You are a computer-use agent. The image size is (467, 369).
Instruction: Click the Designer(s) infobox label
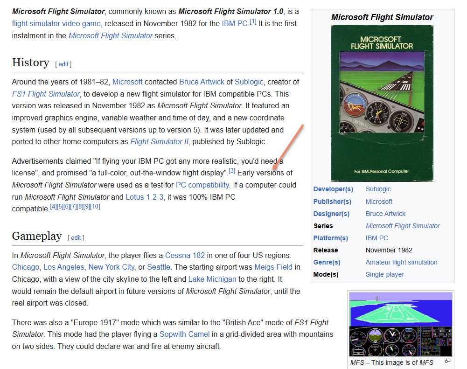(x=331, y=214)
